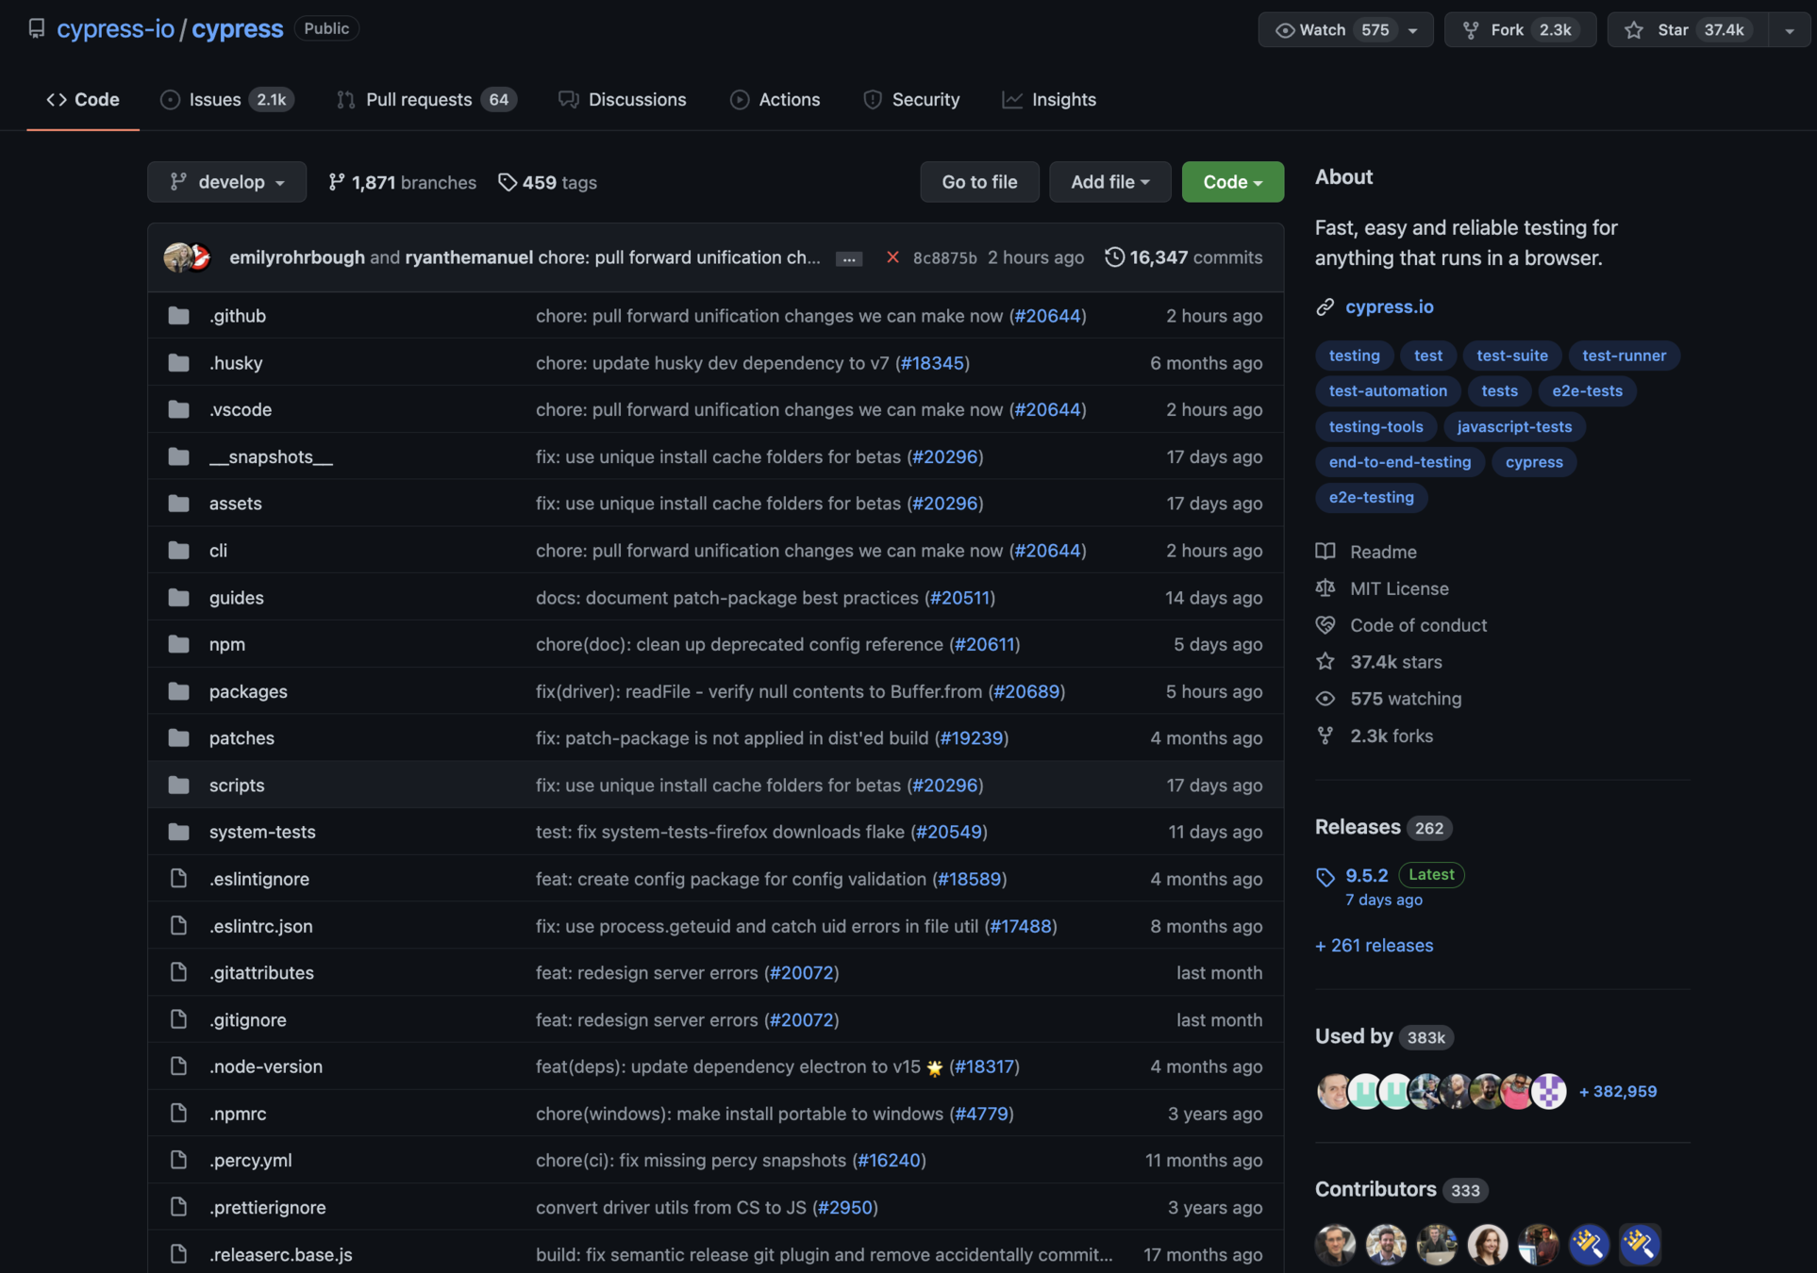Screen dimensions: 1817x1273
Task: Click the first contributor avatar thumbnail
Action: point(1335,1245)
